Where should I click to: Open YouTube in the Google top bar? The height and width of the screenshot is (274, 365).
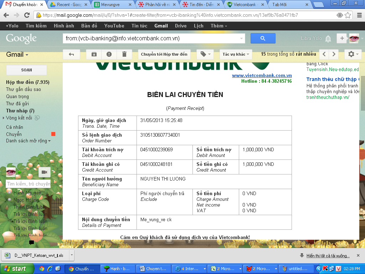click(x=114, y=26)
